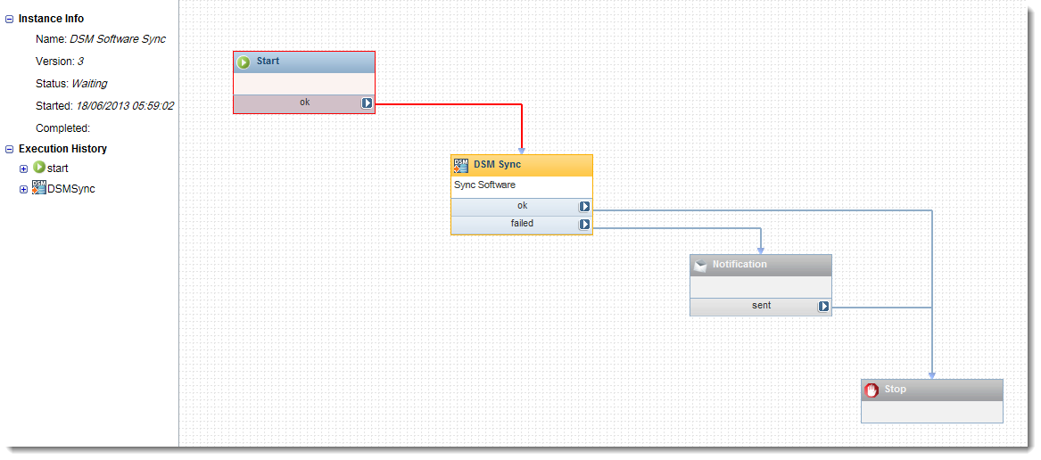This screenshot has width=1041, height=460.
Task: Click the Notification sent arrow port
Action: [x=823, y=306]
